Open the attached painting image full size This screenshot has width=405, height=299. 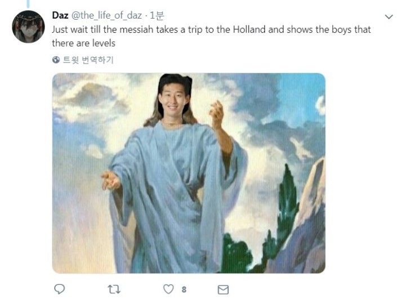coord(189,173)
